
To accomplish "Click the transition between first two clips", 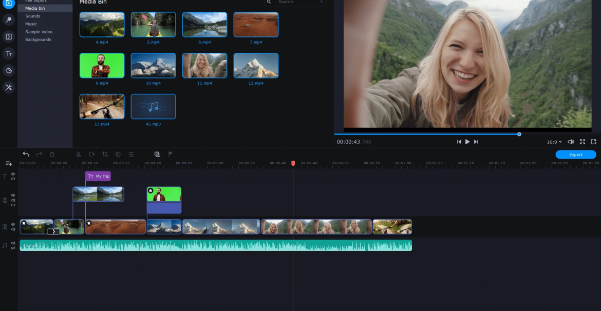I will (x=53, y=231).
